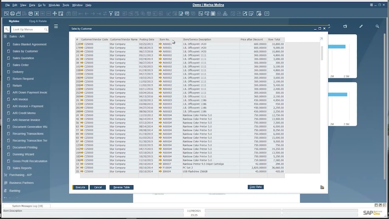Click the Item No. column header
The image size is (389, 219).
170,40
